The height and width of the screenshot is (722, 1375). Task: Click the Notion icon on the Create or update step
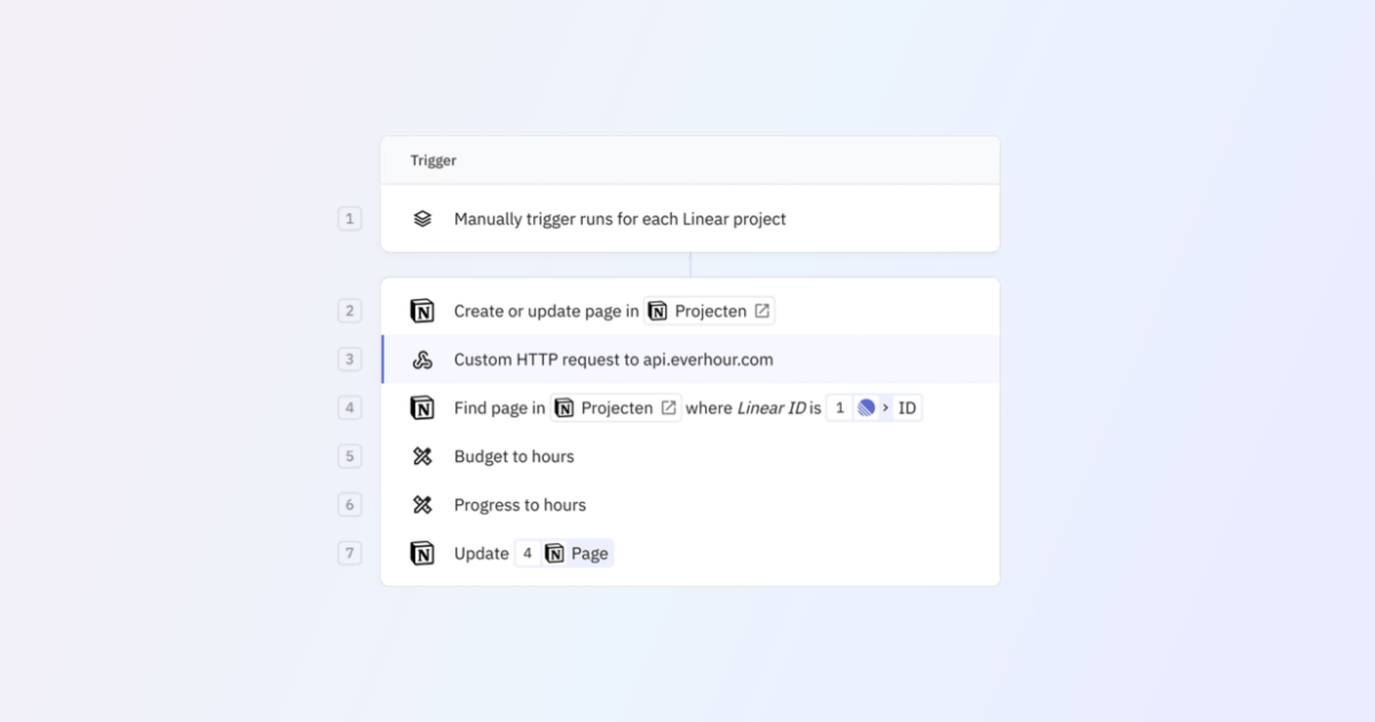click(x=422, y=310)
